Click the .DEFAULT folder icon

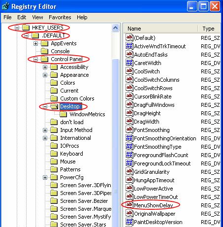35,35
